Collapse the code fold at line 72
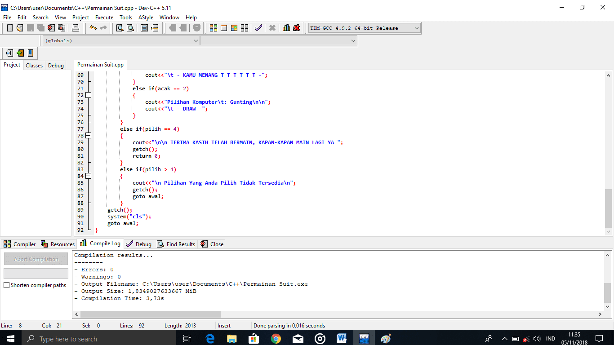614x345 pixels. click(89, 95)
